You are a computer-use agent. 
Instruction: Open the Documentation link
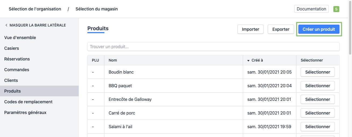[x=311, y=9]
